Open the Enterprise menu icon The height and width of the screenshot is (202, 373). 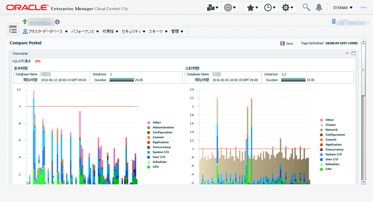[x=213, y=8]
